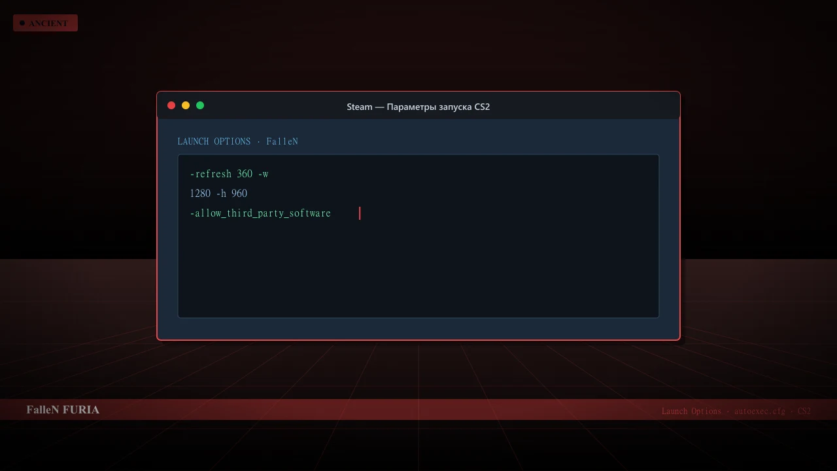
Task: Click the '-refresh 360 -w' line
Action: point(230,174)
